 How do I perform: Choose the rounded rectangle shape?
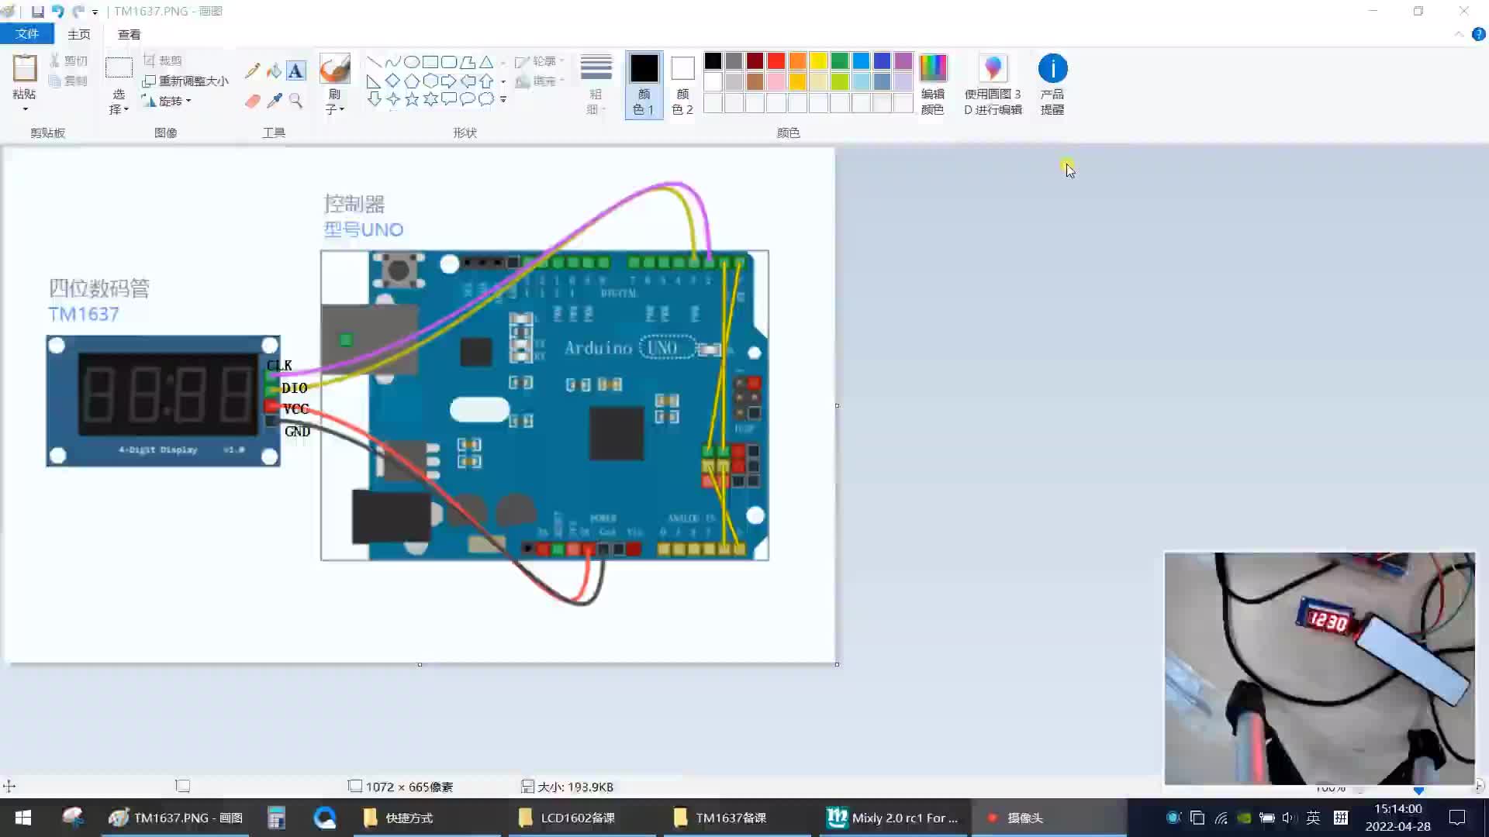pos(449,62)
